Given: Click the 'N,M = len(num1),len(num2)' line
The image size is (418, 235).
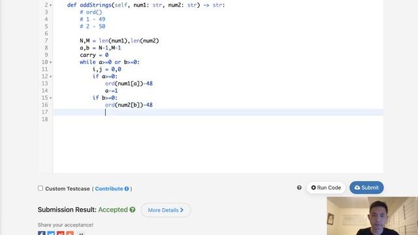Looking at the screenshot, I should 119,40.
